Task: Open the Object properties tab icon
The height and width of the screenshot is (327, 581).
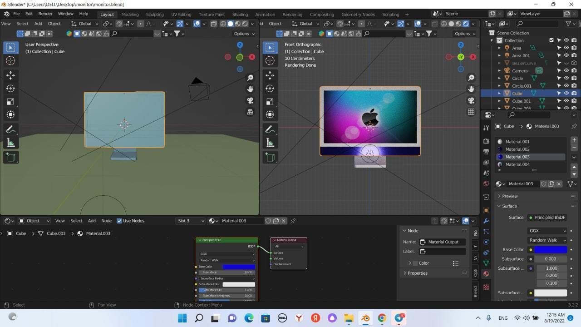Action: point(486,210)
